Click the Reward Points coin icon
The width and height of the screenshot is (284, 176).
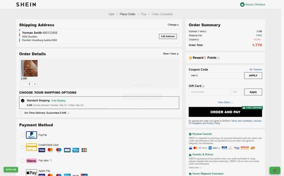coord(190,58)
